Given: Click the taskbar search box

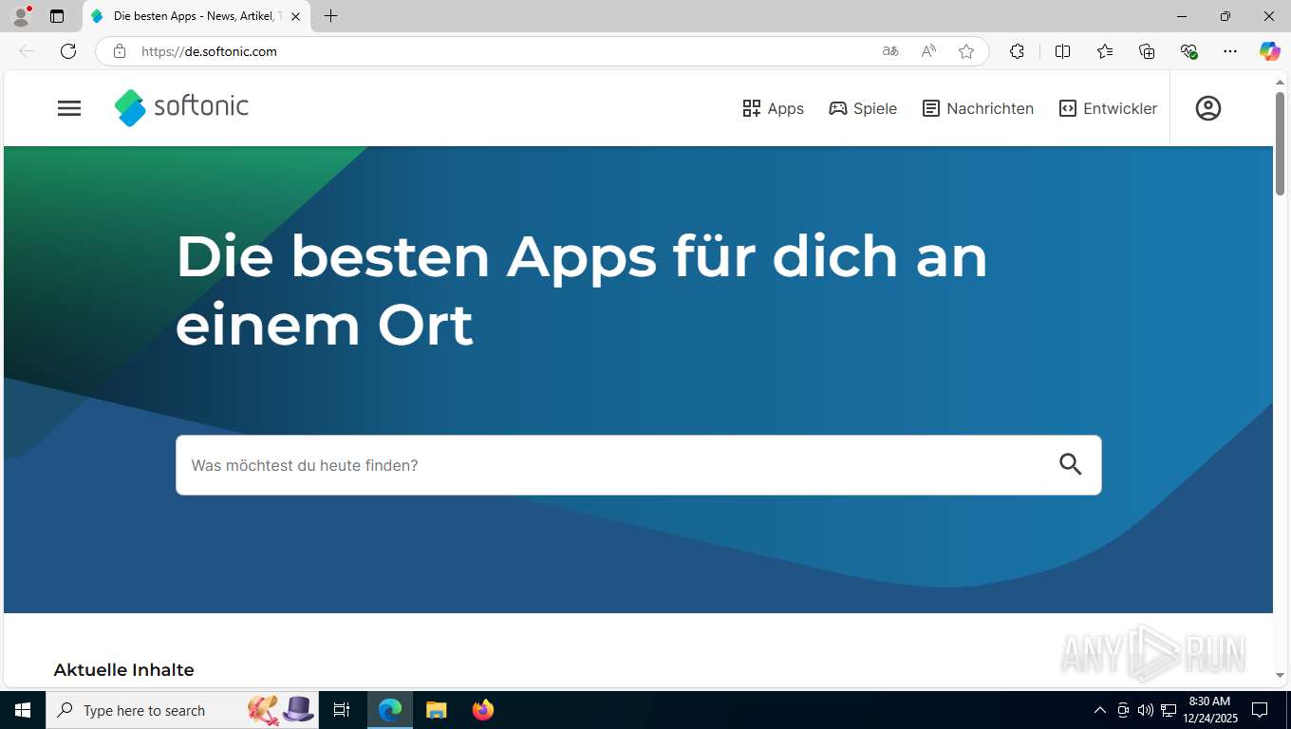Looking at the screenshot, I should [x=183, y=710].
